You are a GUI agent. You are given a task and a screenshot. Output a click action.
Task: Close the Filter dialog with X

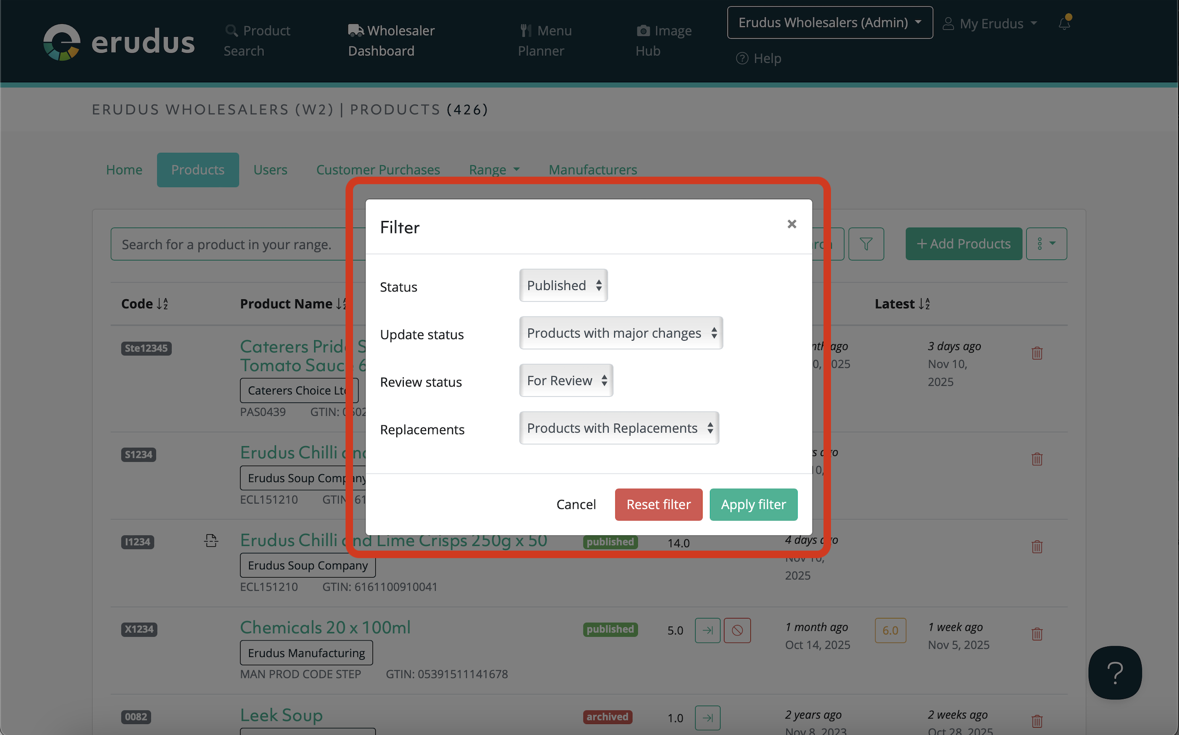coord(792,224)
